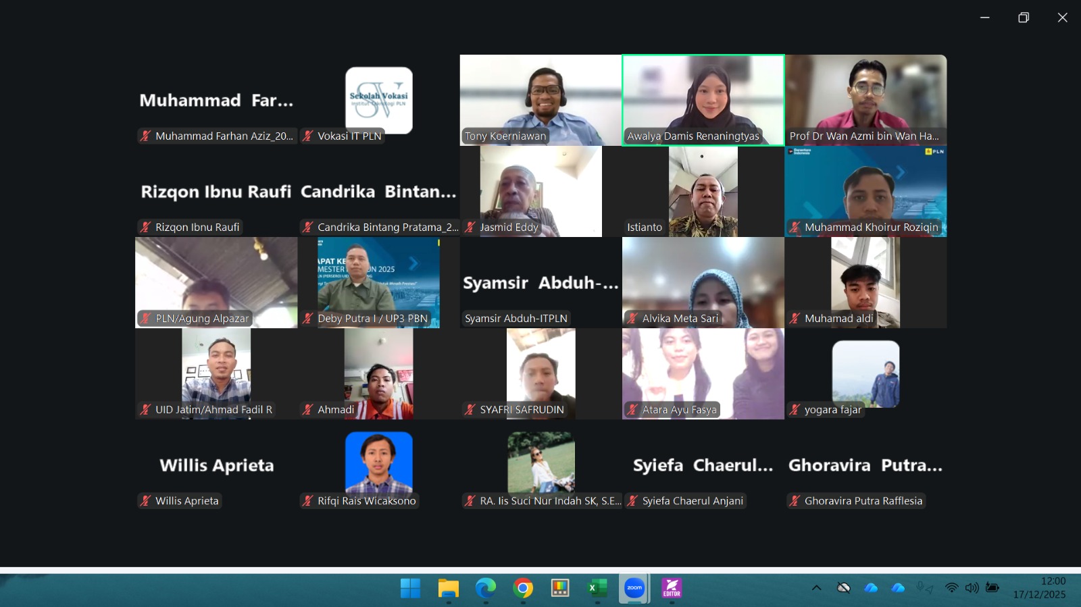
Task: Click the Wi-Fi network tray icon
Action: [x=951, y=588]
